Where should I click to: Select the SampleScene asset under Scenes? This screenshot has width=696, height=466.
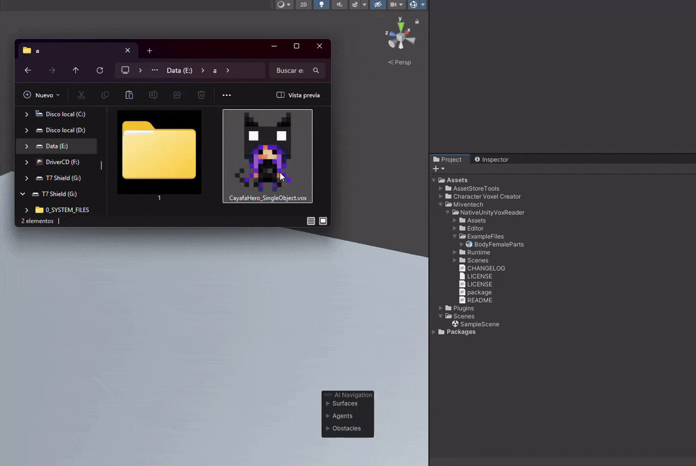point(479,323)
